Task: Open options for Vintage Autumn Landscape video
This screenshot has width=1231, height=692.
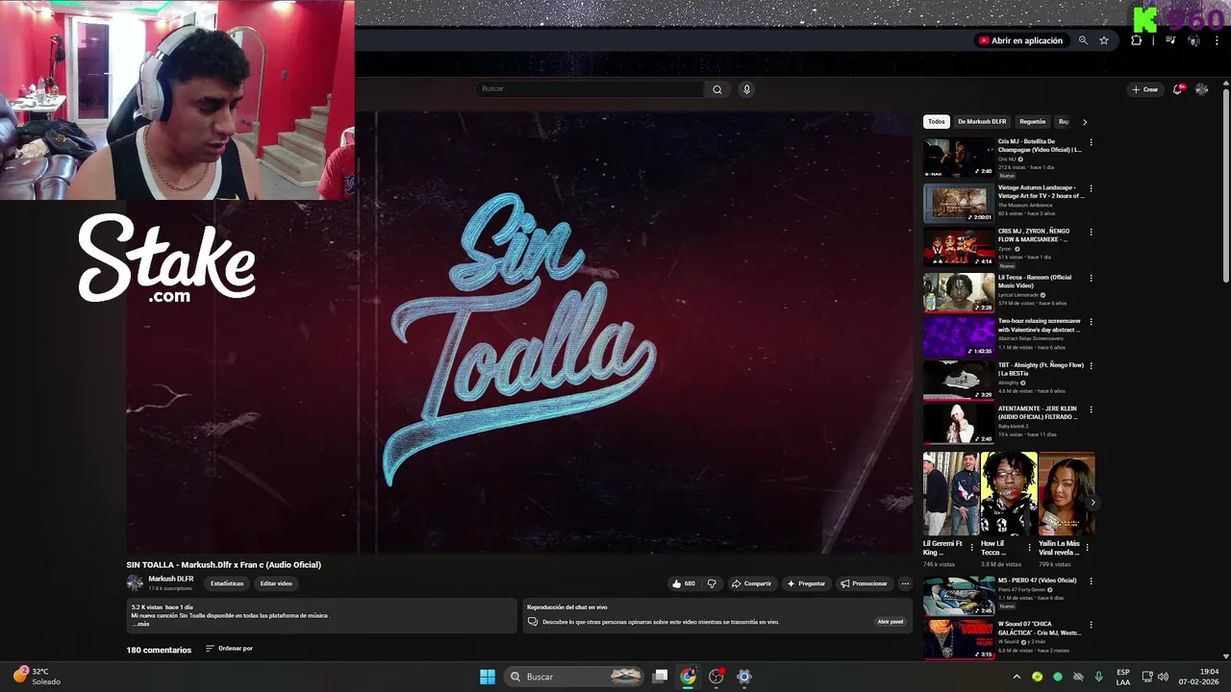Action: pyautogui.click(x=1091, y=188)
